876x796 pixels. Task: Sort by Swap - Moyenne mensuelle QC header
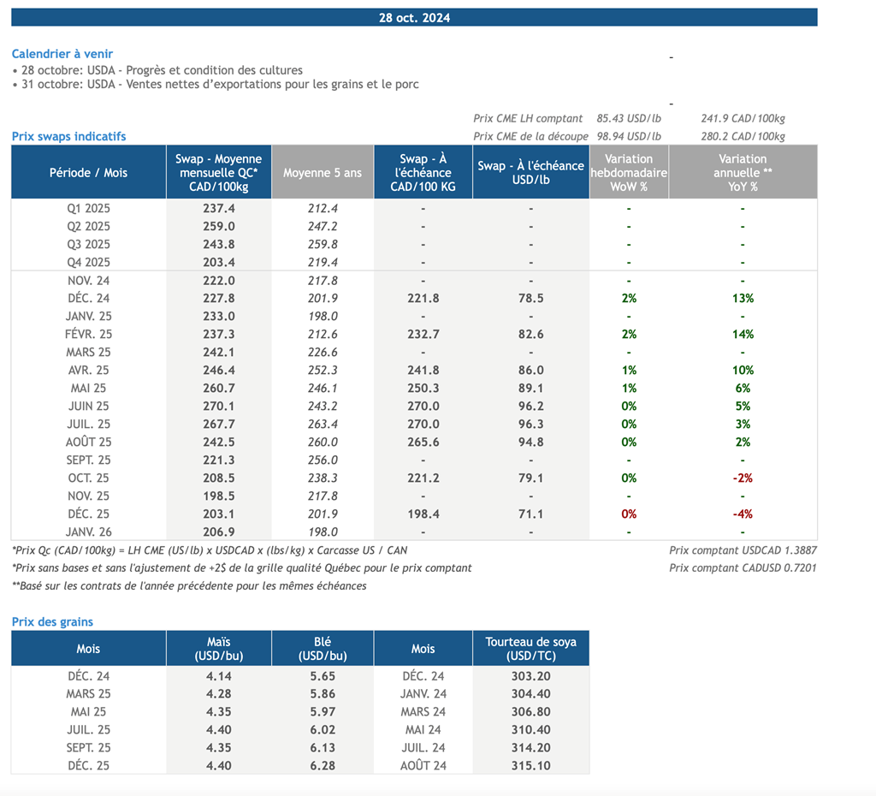click(218, 172)
